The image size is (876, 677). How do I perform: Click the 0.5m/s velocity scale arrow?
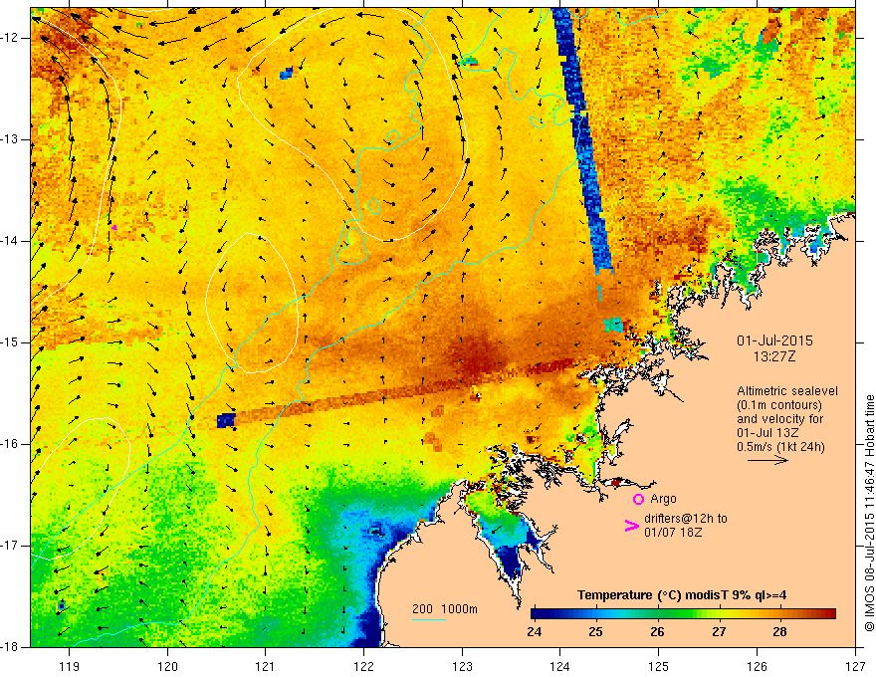767,460
